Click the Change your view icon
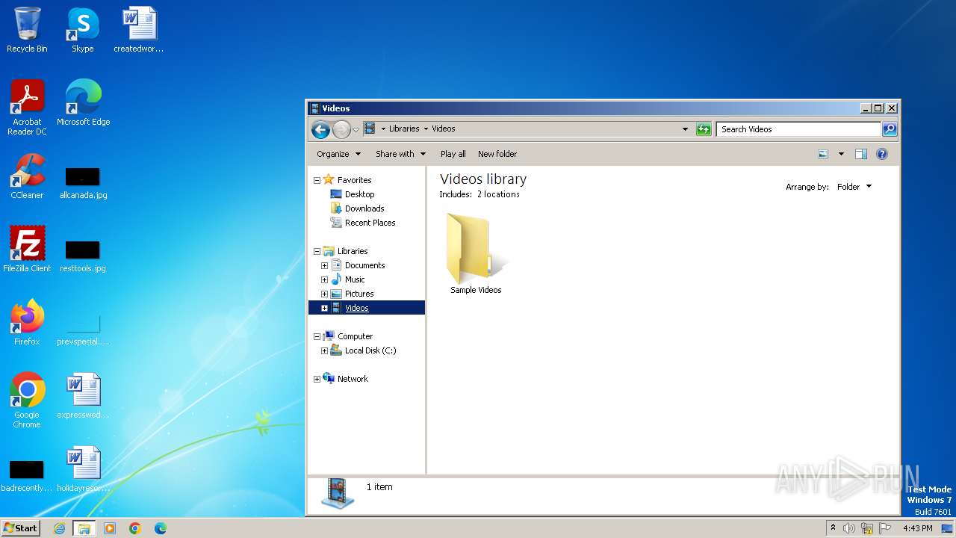This screenshot has height=538, width=956. 823,154
